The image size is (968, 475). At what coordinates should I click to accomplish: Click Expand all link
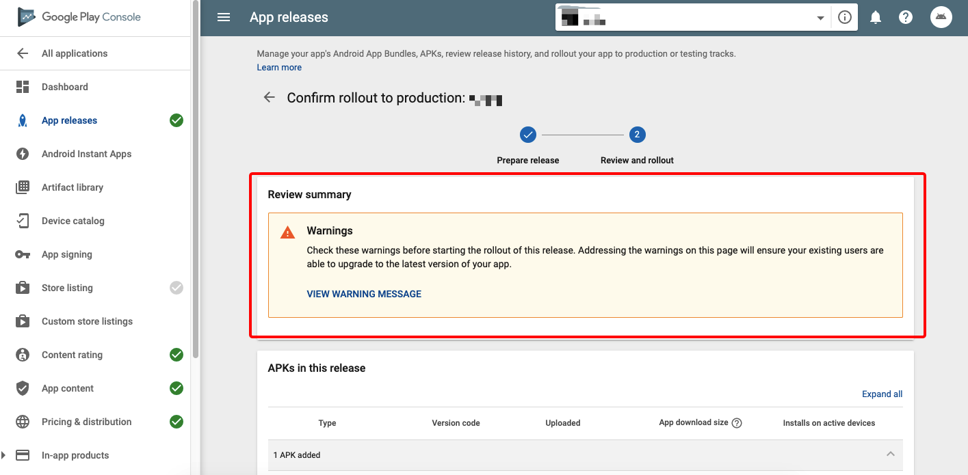882,394
